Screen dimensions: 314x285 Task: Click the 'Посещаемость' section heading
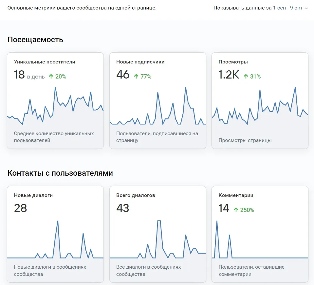[35, 40]
